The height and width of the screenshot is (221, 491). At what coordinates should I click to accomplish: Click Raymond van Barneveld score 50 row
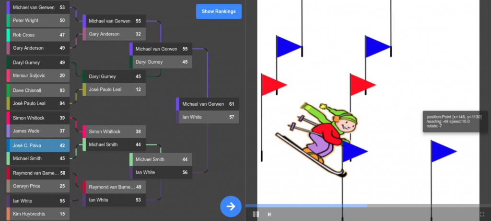(38, 173)
